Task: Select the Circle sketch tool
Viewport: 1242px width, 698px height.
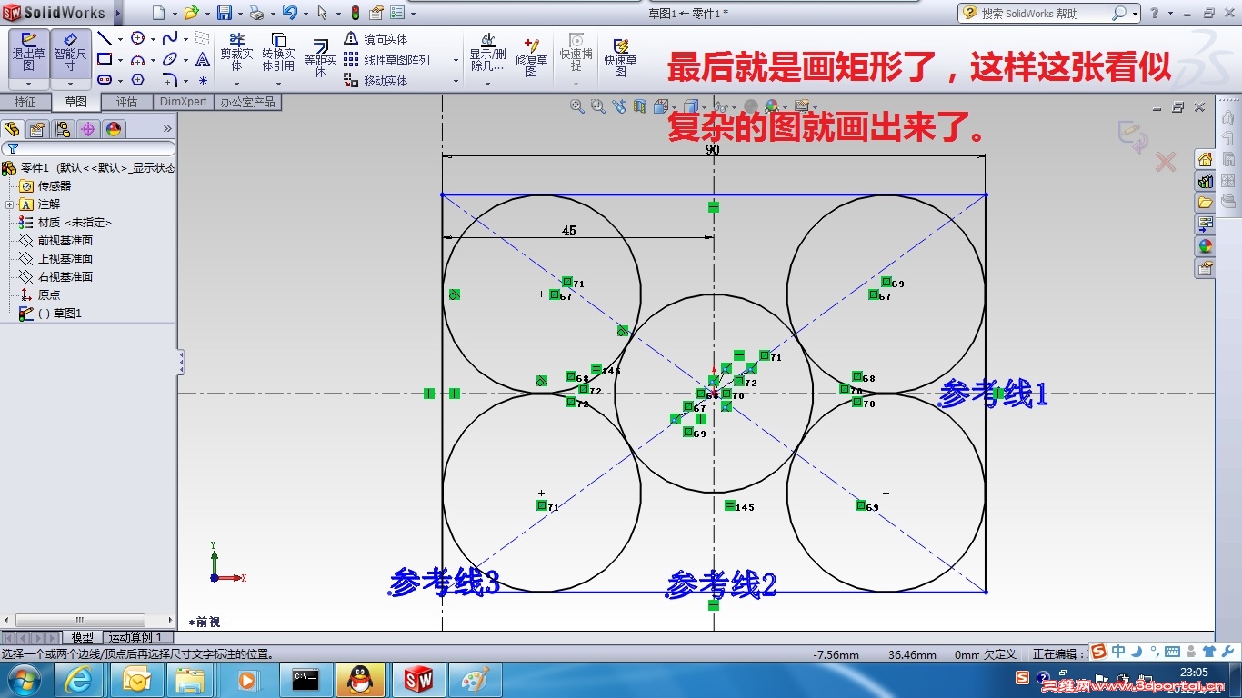Action: (x=137, y=38)
